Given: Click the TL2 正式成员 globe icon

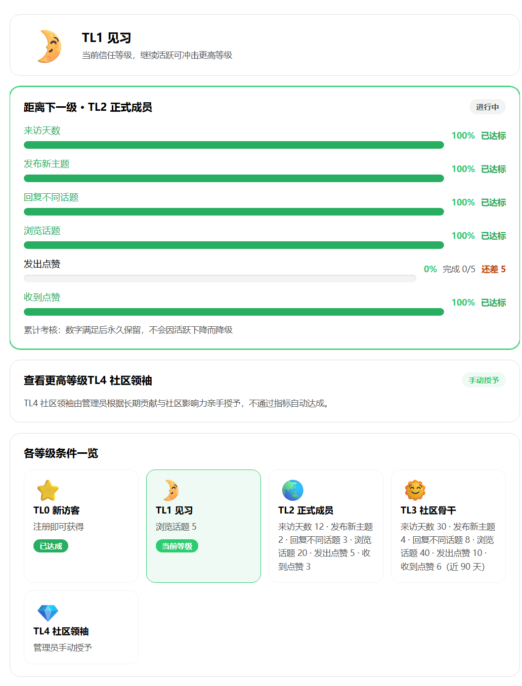Looking at the screenshot, I should (x=293, y=490).
